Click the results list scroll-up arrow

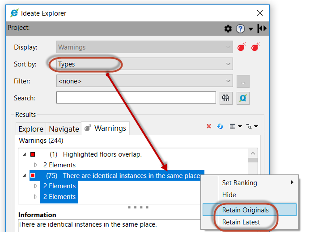[253, 153]
